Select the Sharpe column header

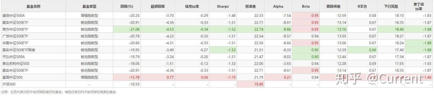click(x=223, y=6)
